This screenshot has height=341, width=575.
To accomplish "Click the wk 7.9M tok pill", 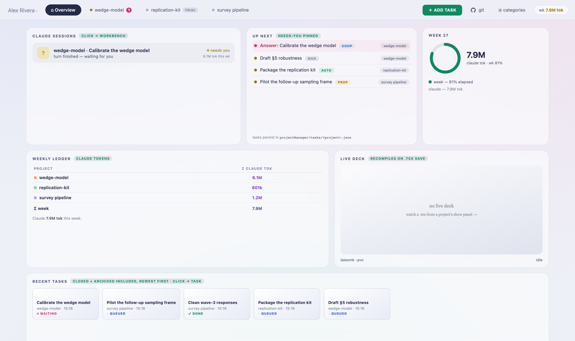I will [x=551, y=10].
